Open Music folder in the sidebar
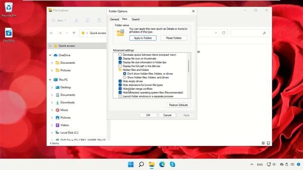Screen dimensions: 303x170 click(x=64, y=110)
